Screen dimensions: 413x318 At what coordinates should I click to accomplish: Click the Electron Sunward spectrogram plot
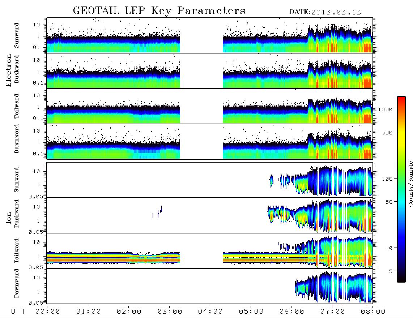[210, 35]
